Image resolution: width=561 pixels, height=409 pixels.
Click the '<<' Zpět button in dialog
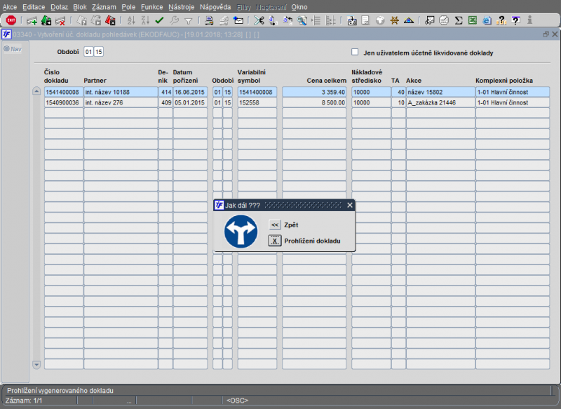pyautogui.click(x=275, y=225)
